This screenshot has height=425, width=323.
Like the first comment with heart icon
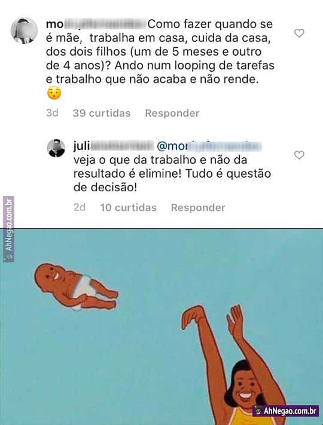tap(299, 33)
